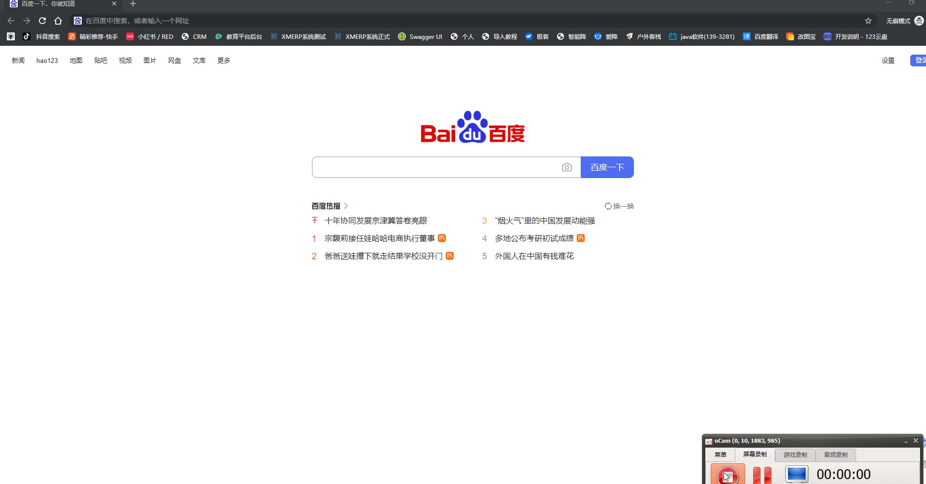Click the oCam pause button

762,475
